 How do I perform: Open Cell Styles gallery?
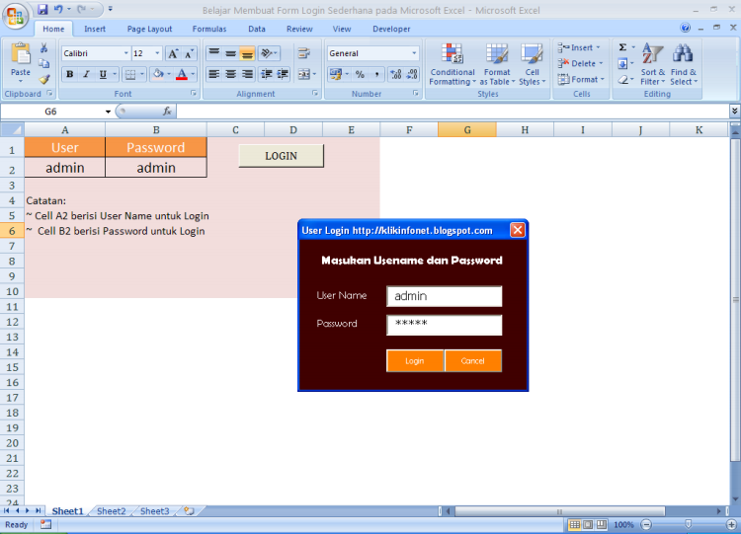pos(533,65)
